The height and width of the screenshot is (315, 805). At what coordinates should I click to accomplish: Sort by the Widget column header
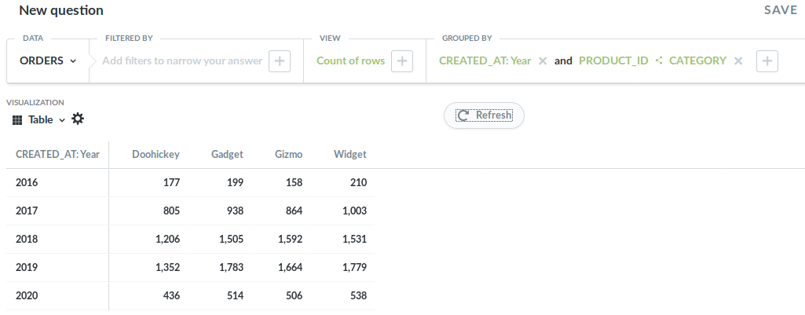(x=350, y=154)
